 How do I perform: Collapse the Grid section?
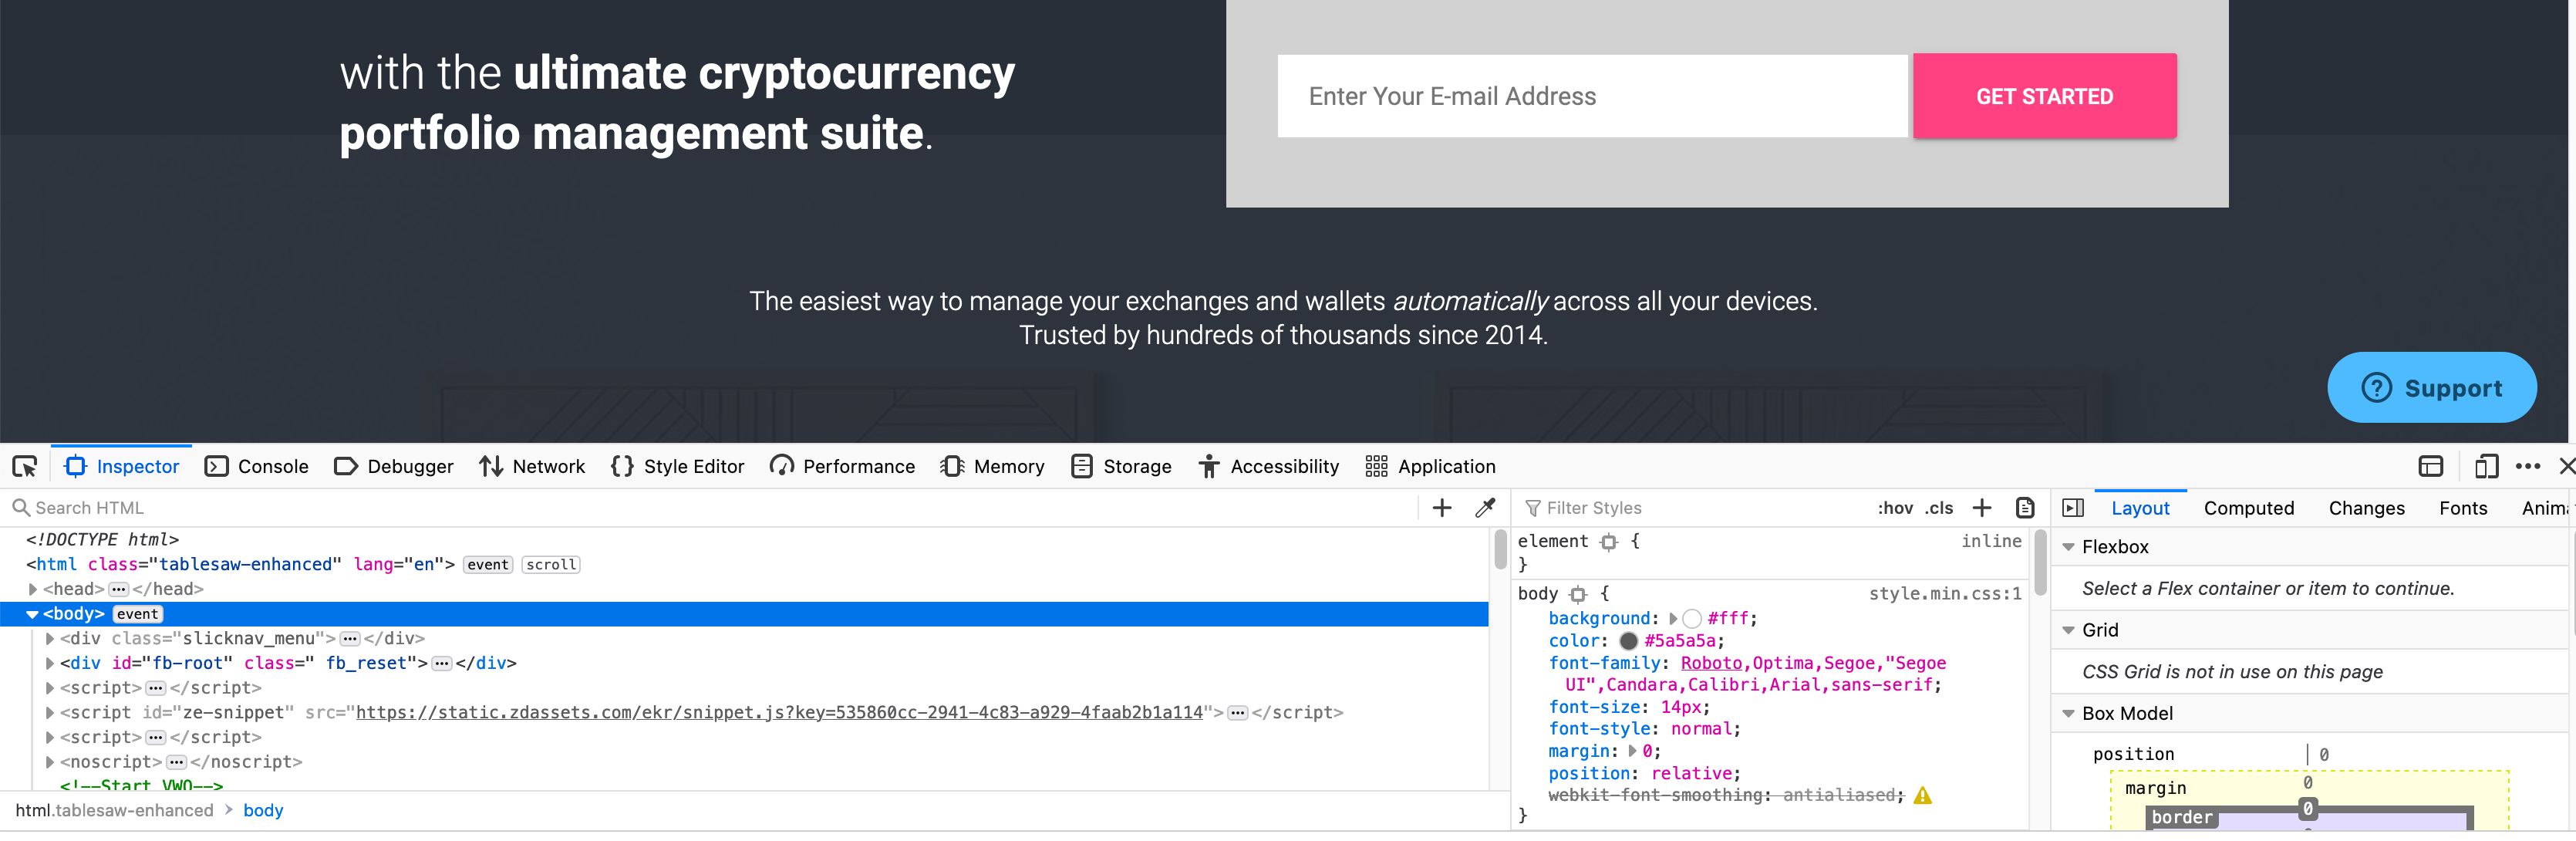coord(2069,630)
